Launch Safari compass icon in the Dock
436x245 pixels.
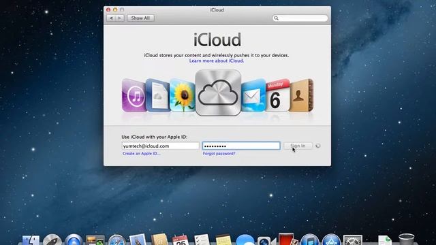click(116, 240)
